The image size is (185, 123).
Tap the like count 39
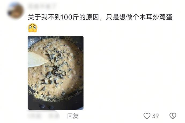[x=155, y=116]
